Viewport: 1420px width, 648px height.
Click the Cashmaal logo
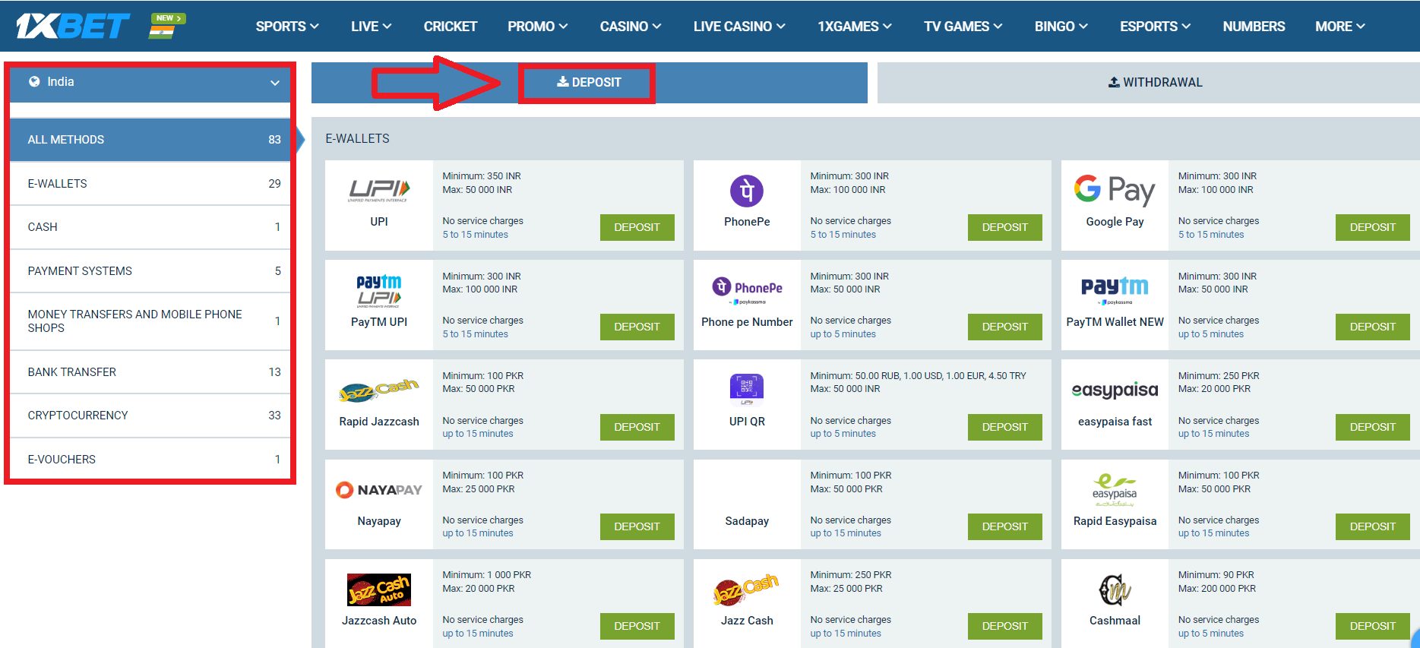pyautogui.click(x=1115, y=590)
